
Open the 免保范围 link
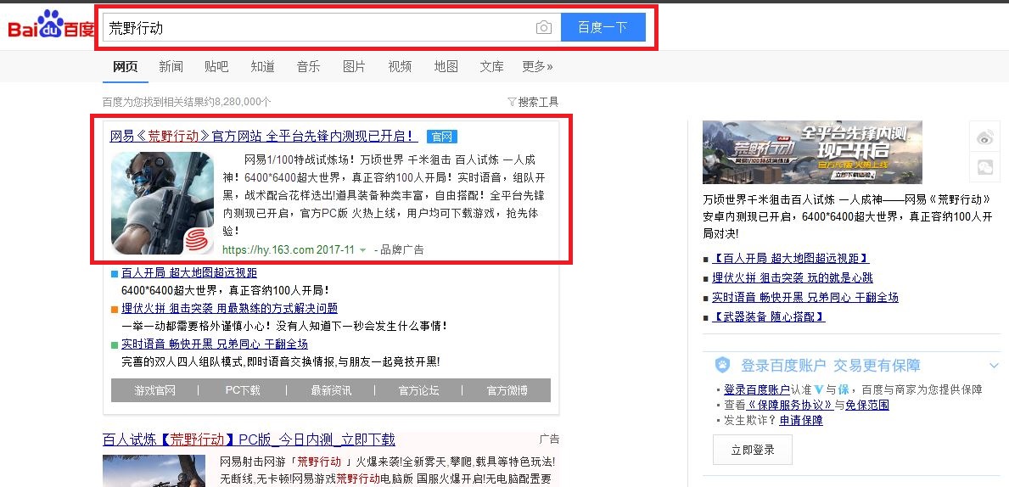tap(866, 405)
